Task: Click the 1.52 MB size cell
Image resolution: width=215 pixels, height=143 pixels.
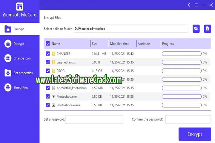Action: point(97,88)
